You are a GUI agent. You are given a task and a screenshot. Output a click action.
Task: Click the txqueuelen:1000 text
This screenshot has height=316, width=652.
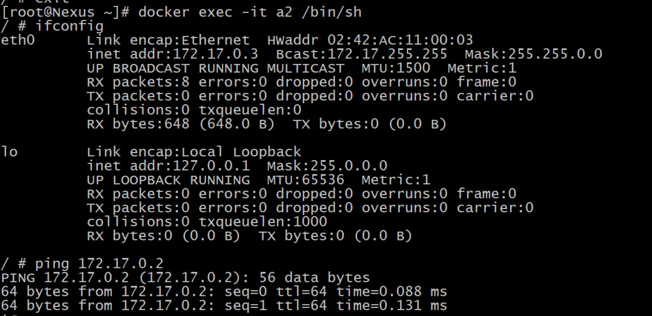pyautogui.click(x=262, y=222)
